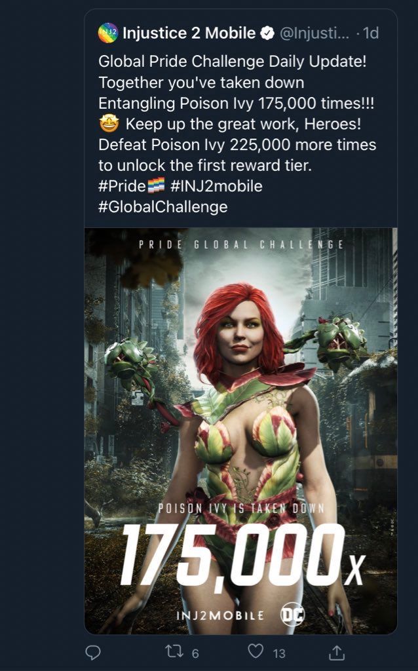
Task: Open the #Pride hashtag
Action: (x=121, y=186)
